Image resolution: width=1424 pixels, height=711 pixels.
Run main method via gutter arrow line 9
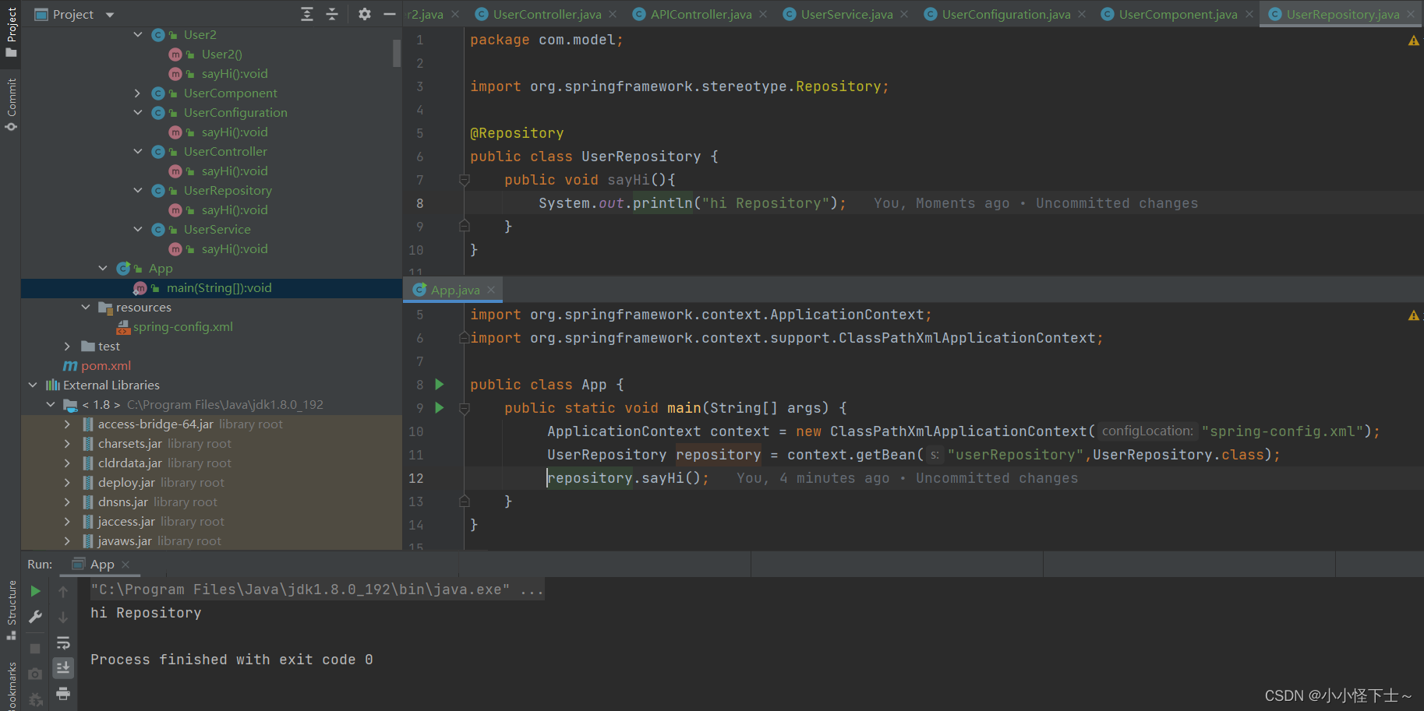pyautogui.click(x=439, y=407)
